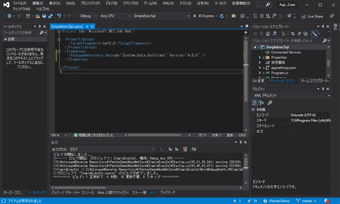
Task: Click the Live Share icon
Action: (304, 16)
